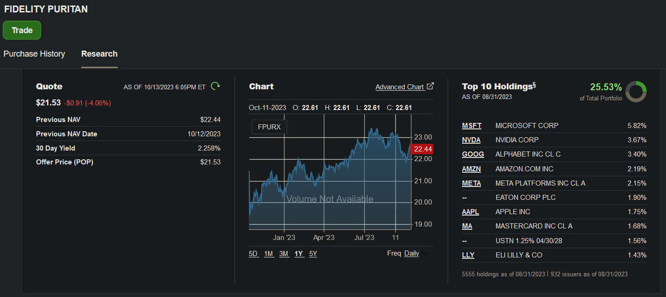Set chart range to 5D
666x297 pixels.
coord(253,254)
